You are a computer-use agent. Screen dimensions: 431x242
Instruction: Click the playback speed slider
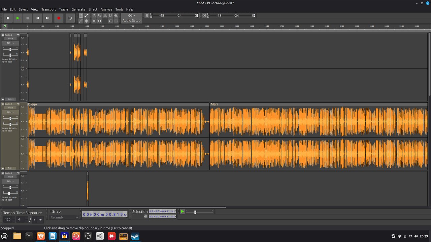click(199, 212)
